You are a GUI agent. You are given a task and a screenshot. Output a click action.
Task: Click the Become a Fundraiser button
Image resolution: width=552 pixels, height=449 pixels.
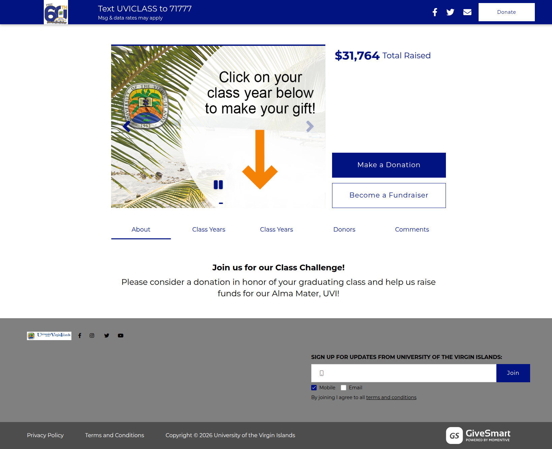point(389,196)
